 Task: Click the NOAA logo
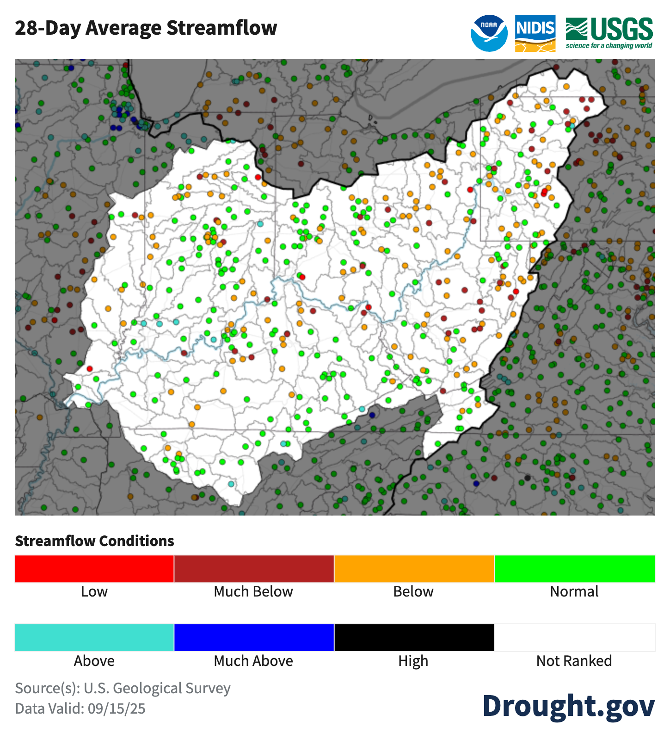(x=489, y=33)
